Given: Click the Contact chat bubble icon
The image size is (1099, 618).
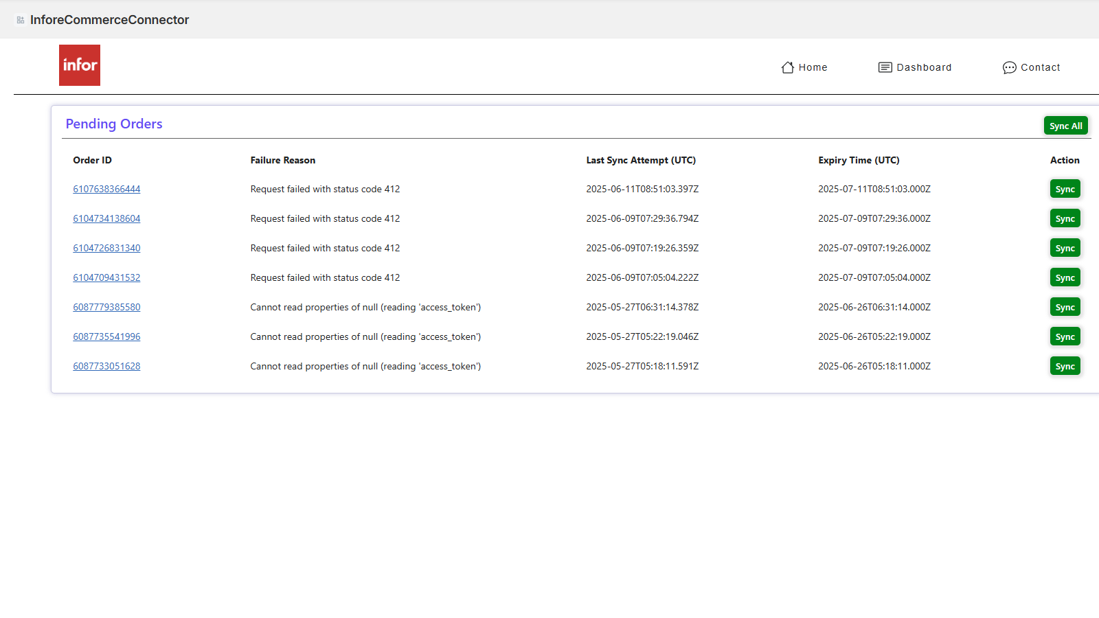Looking at the screenshot, I should tap(1010, 67).
